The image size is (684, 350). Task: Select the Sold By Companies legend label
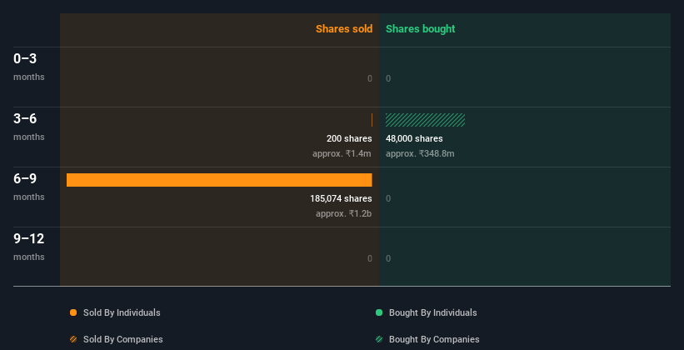(x=123, y=339)
